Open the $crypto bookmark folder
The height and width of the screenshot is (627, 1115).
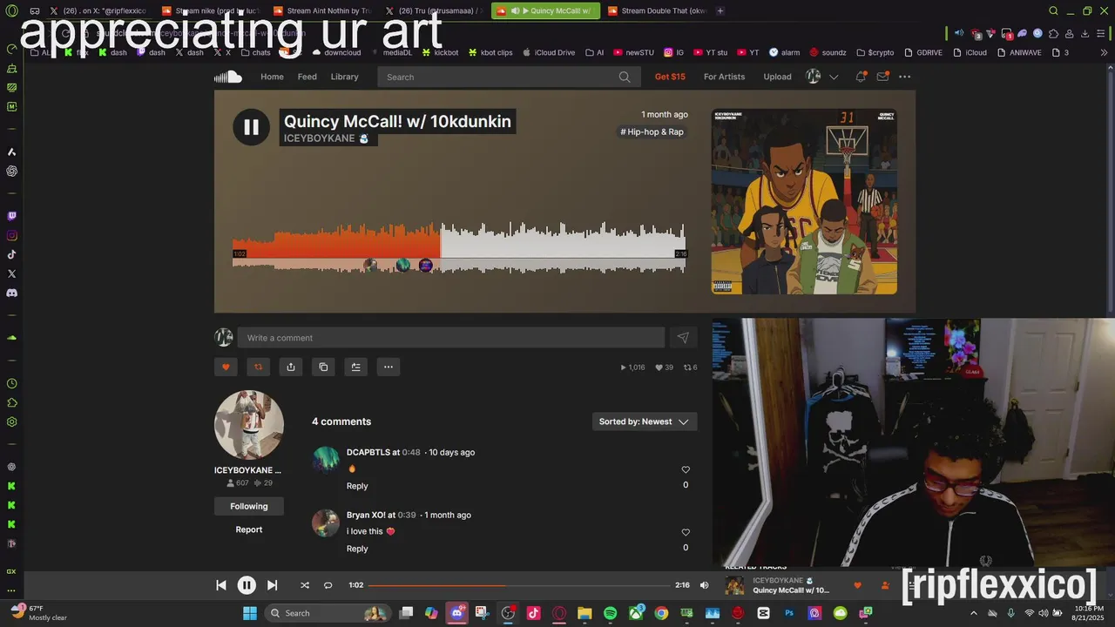875,52
